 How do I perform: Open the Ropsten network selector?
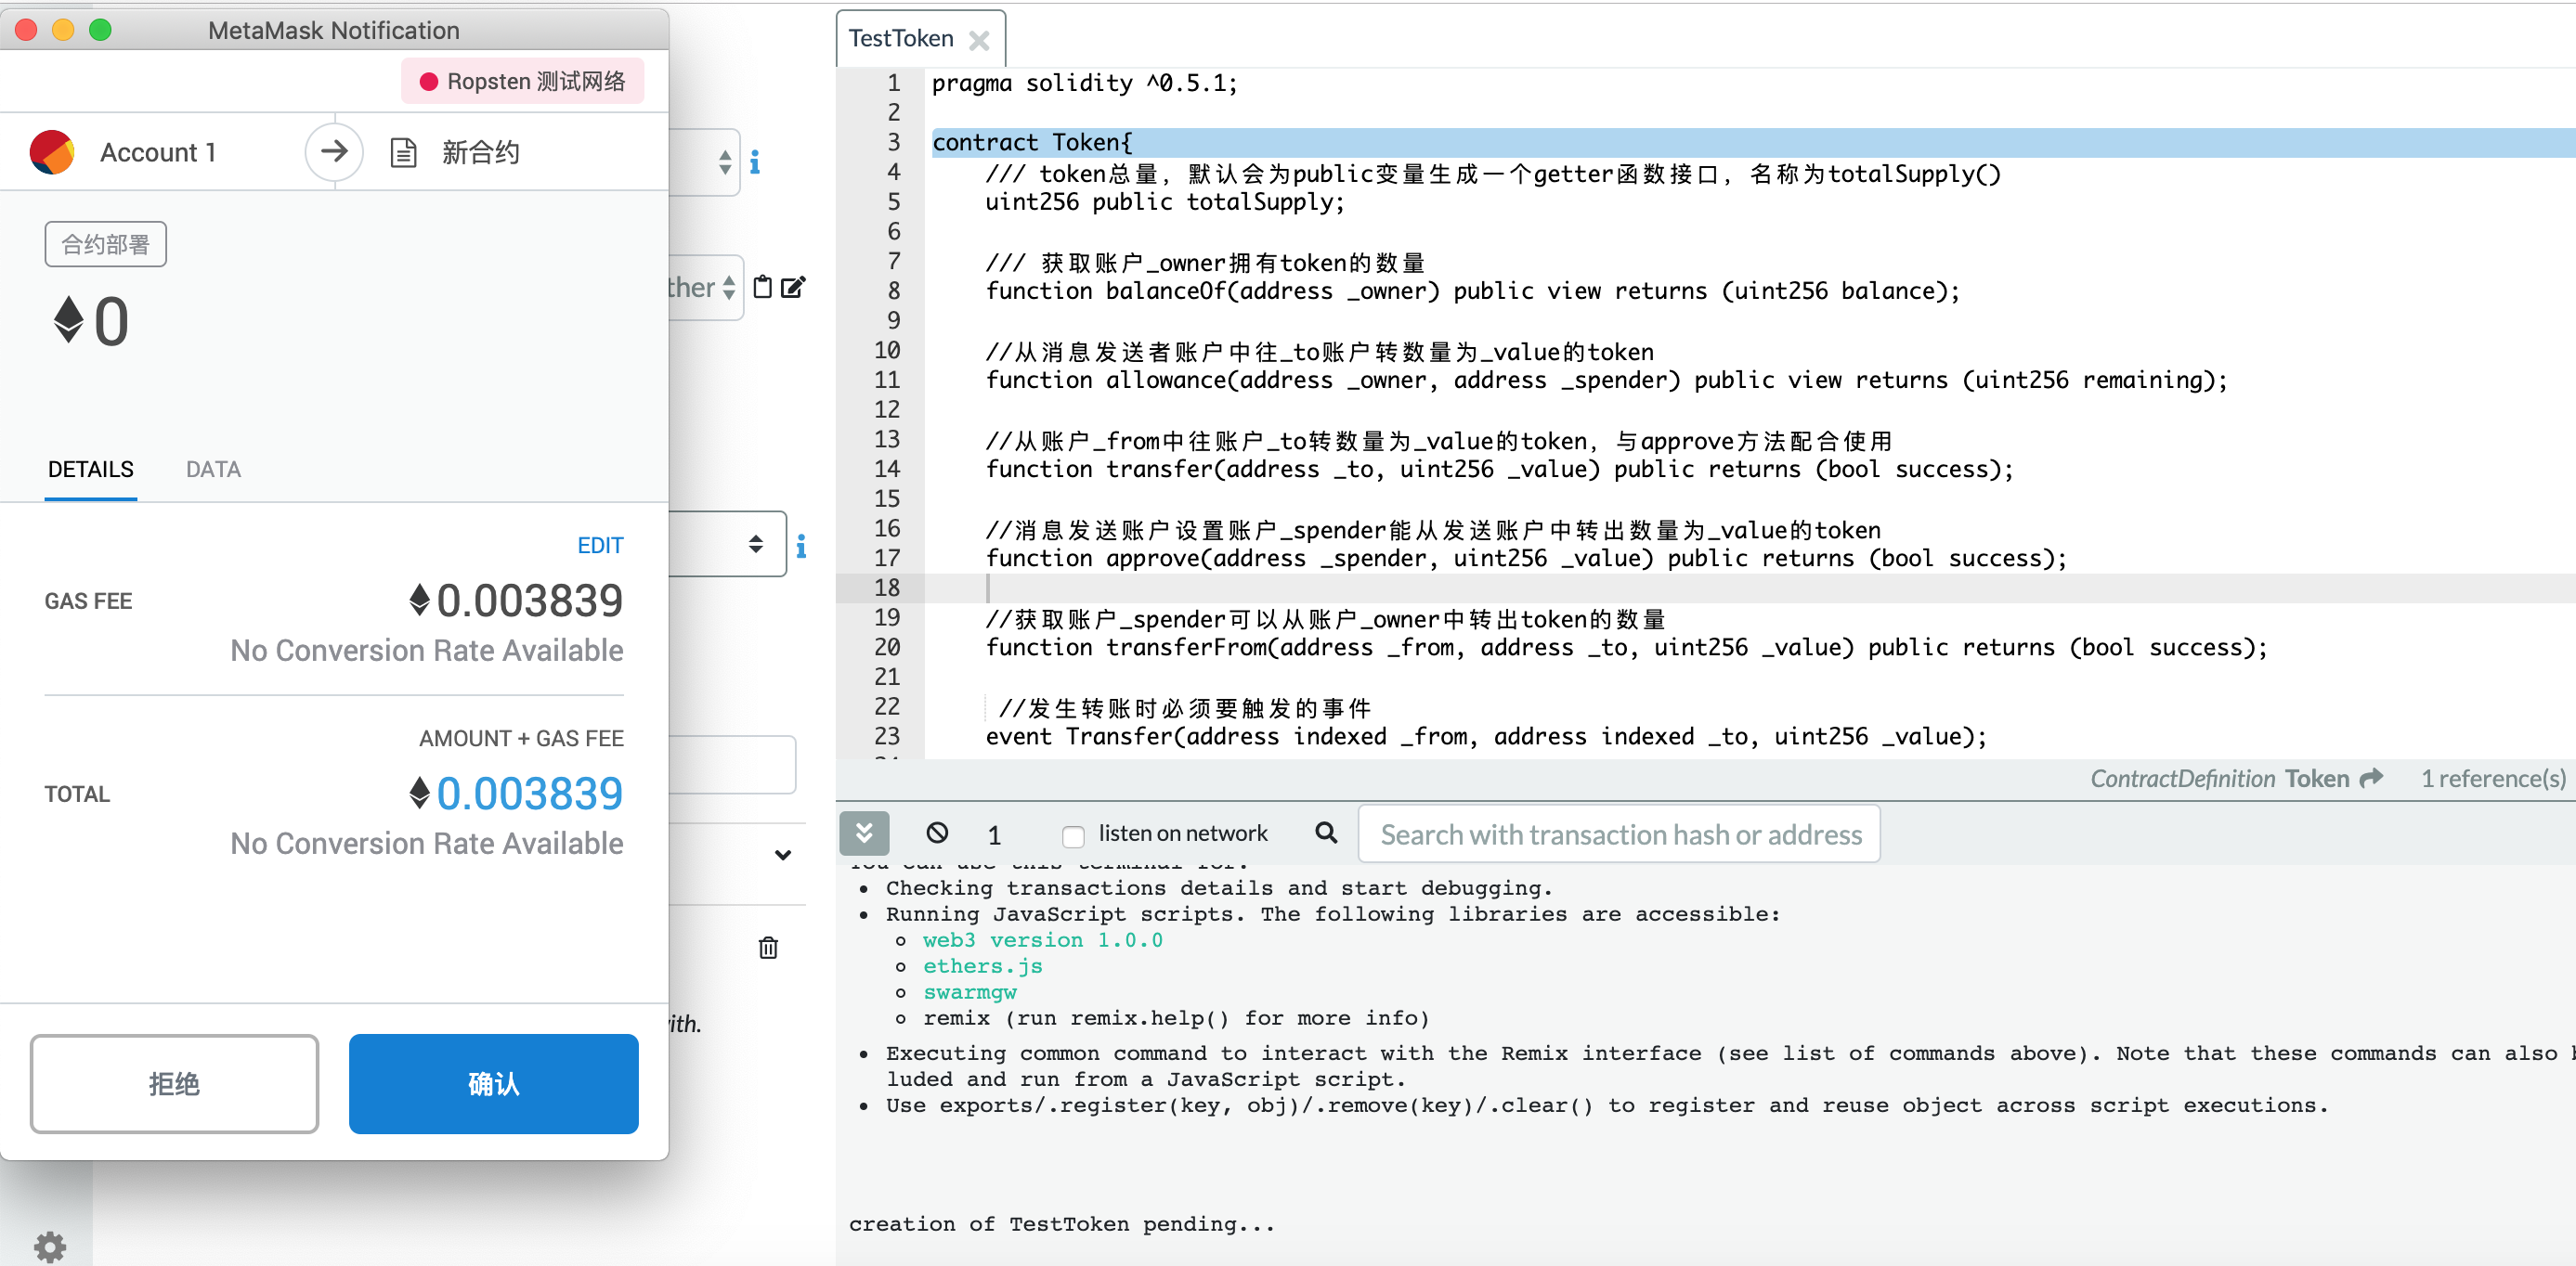tap(522, 81)
